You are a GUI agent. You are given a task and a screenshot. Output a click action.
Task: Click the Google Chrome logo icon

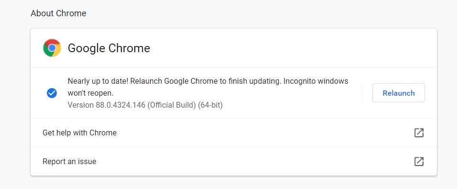[52, 48]
